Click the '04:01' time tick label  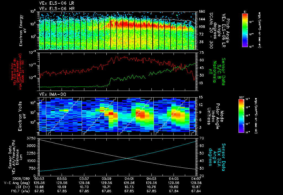(x=129, y=179)
